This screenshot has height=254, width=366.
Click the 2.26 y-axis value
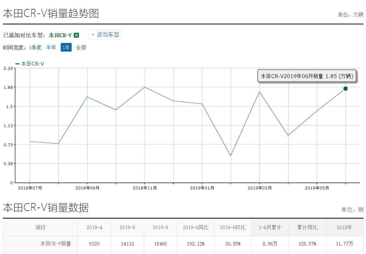8,68
